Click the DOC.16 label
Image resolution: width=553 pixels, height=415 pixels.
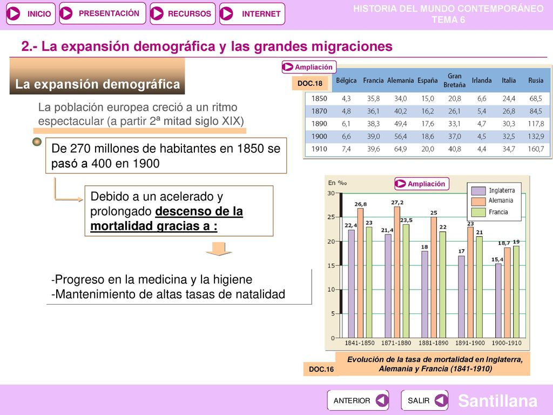point(321,369)
